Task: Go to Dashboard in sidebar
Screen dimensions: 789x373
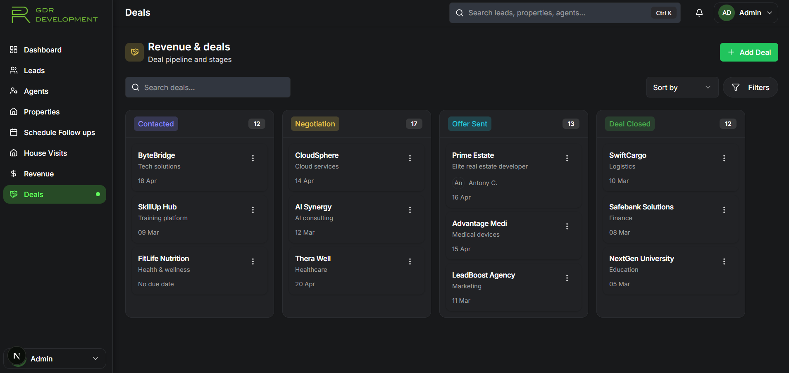Action: [x=43, y=50]
